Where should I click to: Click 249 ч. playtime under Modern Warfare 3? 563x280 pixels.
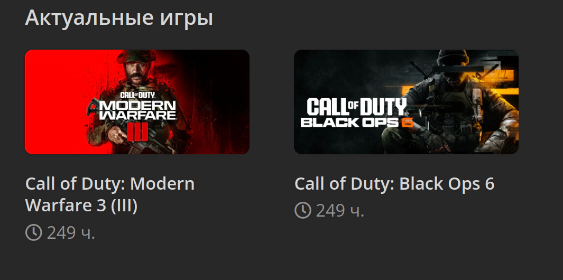tap(71, 232)
